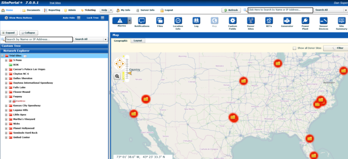The image size is (348, 159).
Task: Pan the map right with arrow
Action: [x=123, y=63]
